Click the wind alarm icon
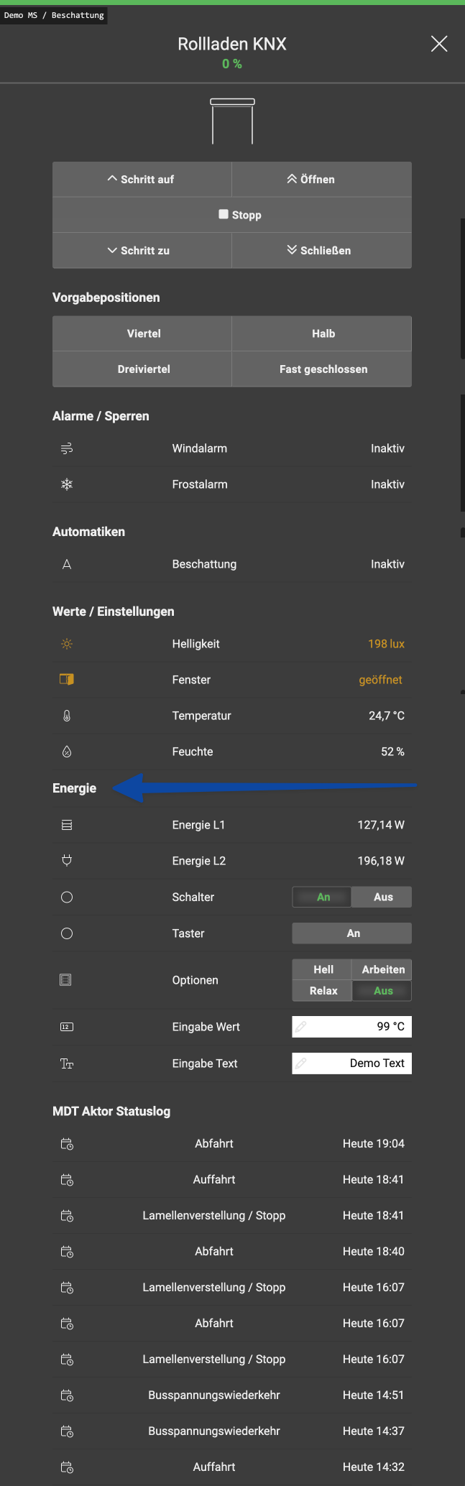The image size is (465, 1486). click(x=67, y=448)
